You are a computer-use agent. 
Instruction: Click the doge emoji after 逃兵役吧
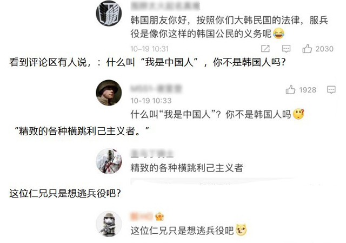(241, 230)
